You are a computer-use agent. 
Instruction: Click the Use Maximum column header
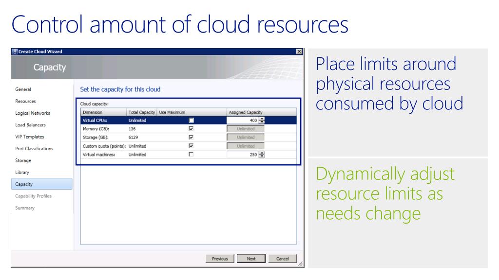192,112
